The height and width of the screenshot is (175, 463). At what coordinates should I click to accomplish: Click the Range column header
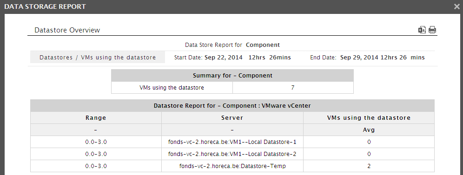[96, 118]
